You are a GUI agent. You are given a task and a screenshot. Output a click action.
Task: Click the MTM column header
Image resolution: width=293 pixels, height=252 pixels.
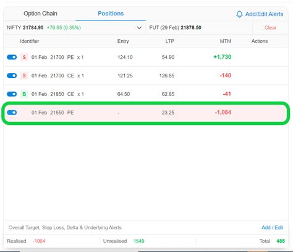[226, 41]
